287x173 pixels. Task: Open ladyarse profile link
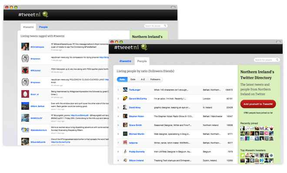pos(133,143)
